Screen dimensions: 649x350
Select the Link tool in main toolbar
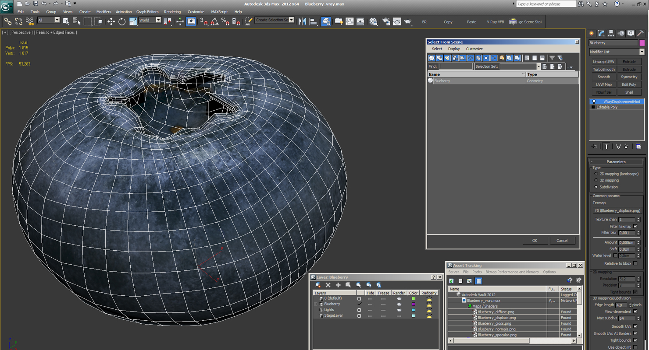(x=8, y=21)
